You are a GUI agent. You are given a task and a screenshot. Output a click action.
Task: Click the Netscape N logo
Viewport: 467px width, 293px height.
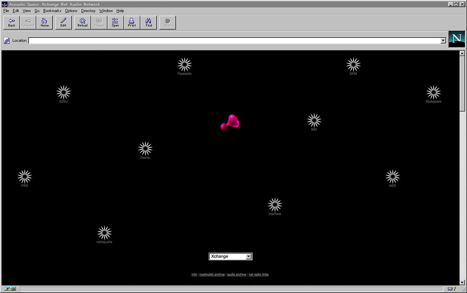457,39
